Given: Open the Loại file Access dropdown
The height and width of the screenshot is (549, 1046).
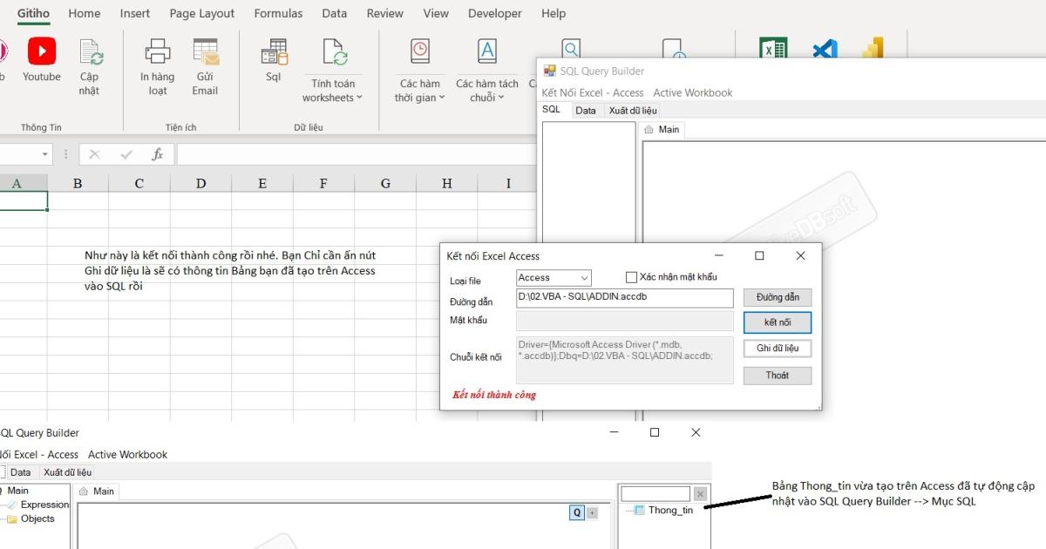Looking at the screenshot, I should pos(554,278).
